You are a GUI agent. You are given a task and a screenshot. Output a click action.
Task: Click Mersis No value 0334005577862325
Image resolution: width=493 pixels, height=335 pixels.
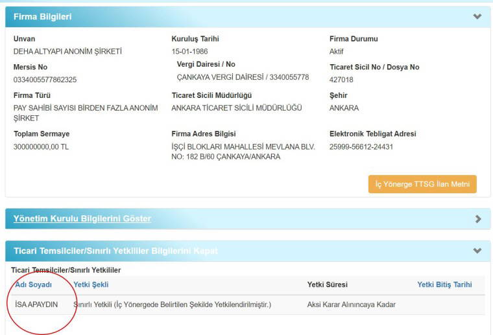pyautogui.click(x=45, y=80)
